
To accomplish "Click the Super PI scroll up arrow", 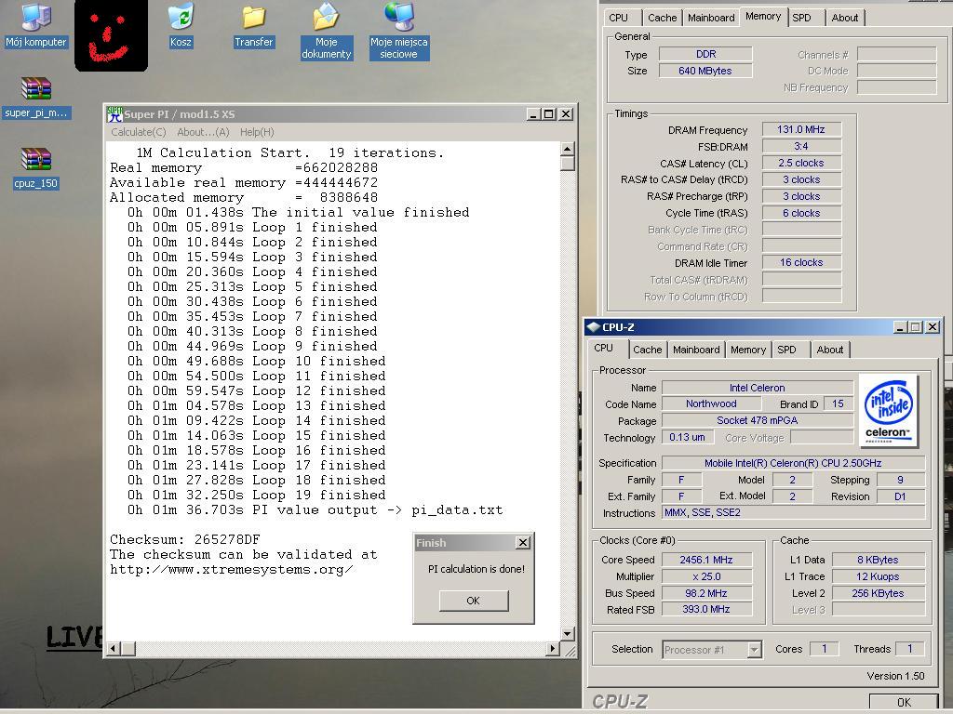I will pyautogui.click(x=567, y=149).
